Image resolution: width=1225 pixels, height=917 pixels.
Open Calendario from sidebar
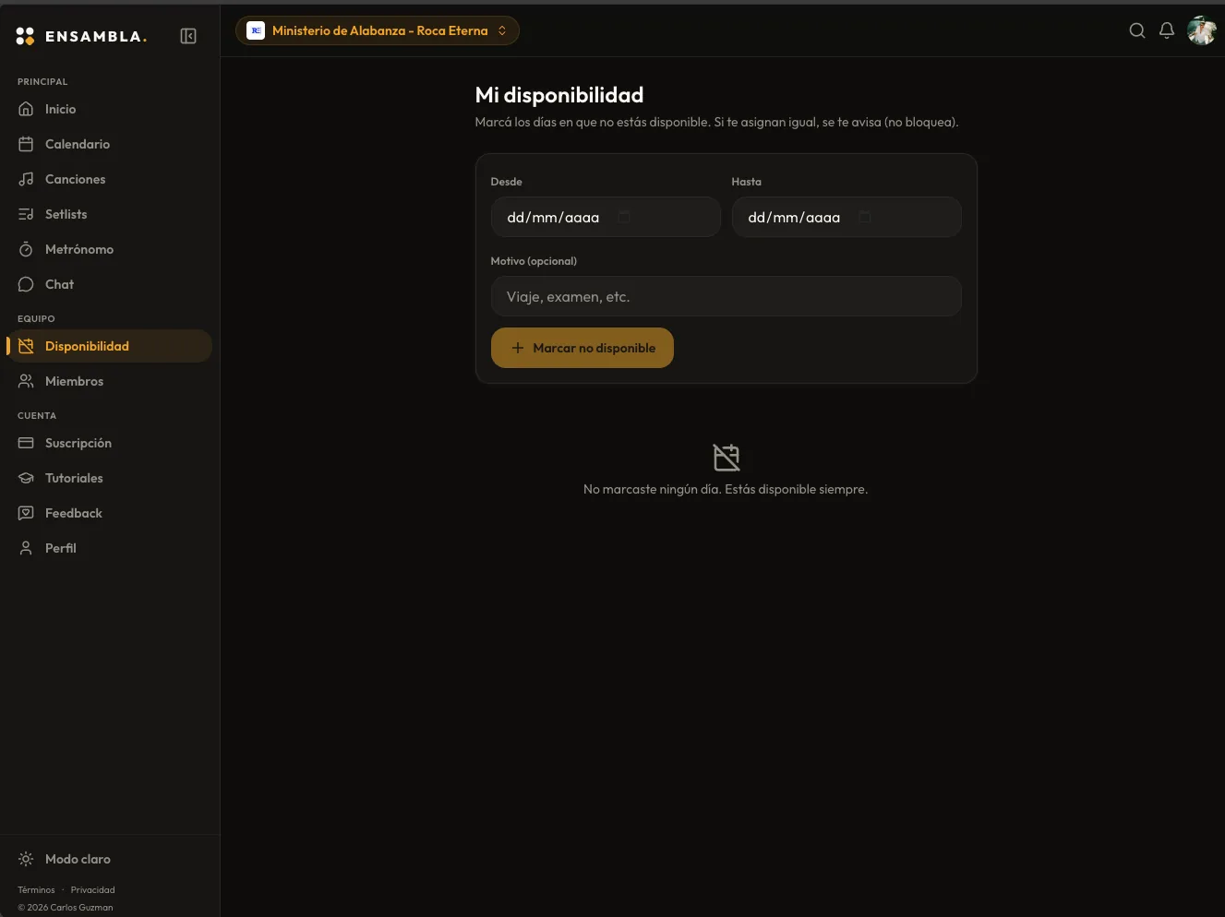point(110,144)
